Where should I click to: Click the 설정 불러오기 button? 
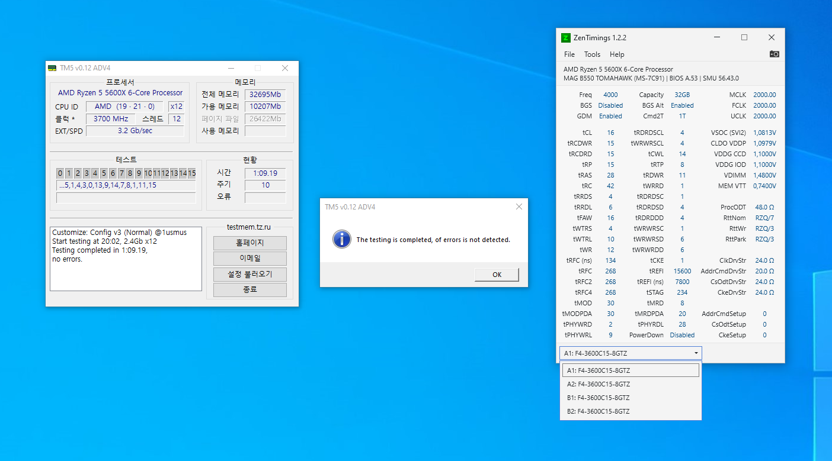pyautogui.click(x=249, y=275)
